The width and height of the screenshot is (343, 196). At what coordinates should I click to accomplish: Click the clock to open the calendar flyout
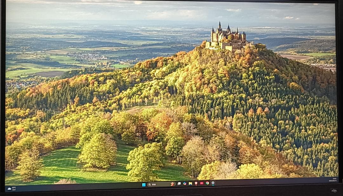(x=334, y=179)
